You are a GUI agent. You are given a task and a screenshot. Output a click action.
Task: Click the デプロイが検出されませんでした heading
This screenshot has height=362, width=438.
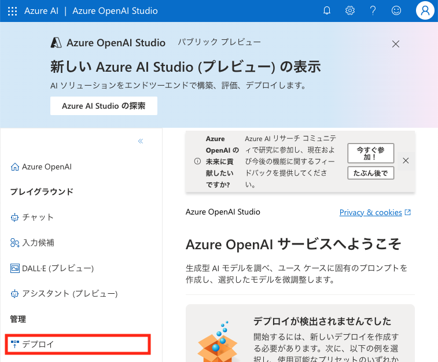[322, 322]
